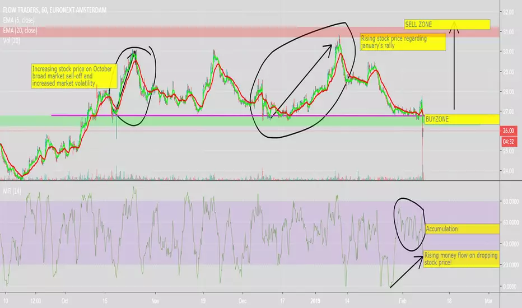Viewport: 522px width, 308px height.
Task: Click the MFI (14) indicator label
Action: (x=12, y=191)
